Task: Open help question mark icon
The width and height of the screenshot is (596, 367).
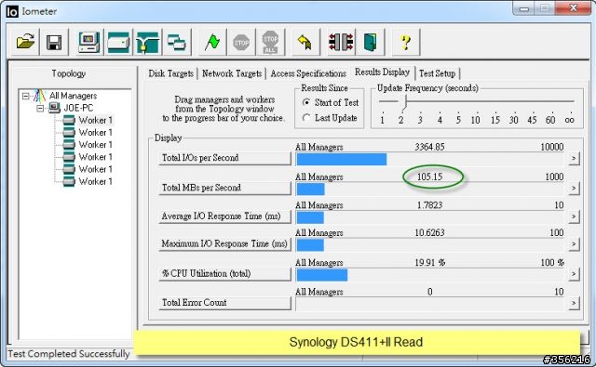Action: (x=406, y=42)
